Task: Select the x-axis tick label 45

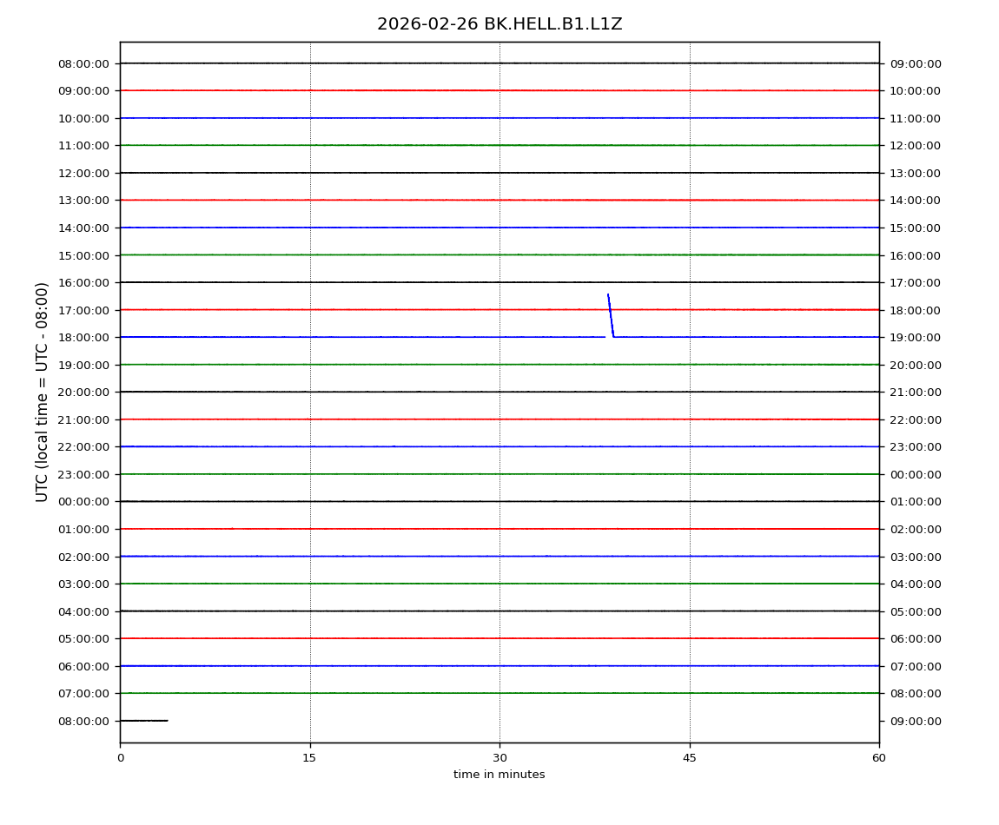Action: coord(690,758)
